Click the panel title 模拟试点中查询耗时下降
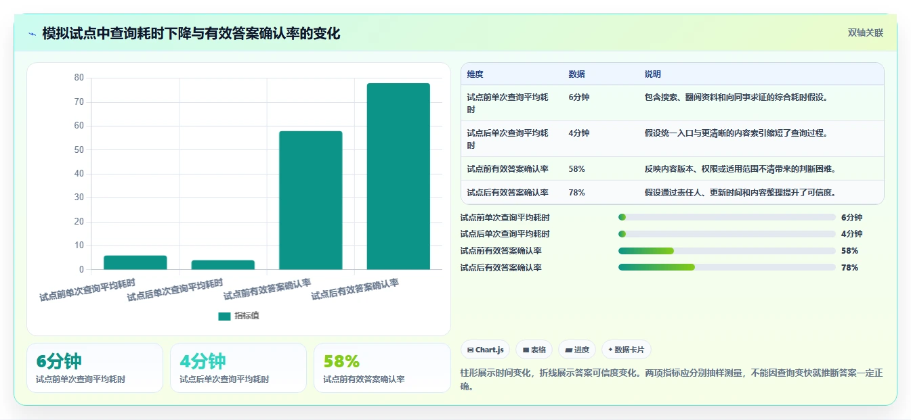911x420 pixels. [191, 33]
